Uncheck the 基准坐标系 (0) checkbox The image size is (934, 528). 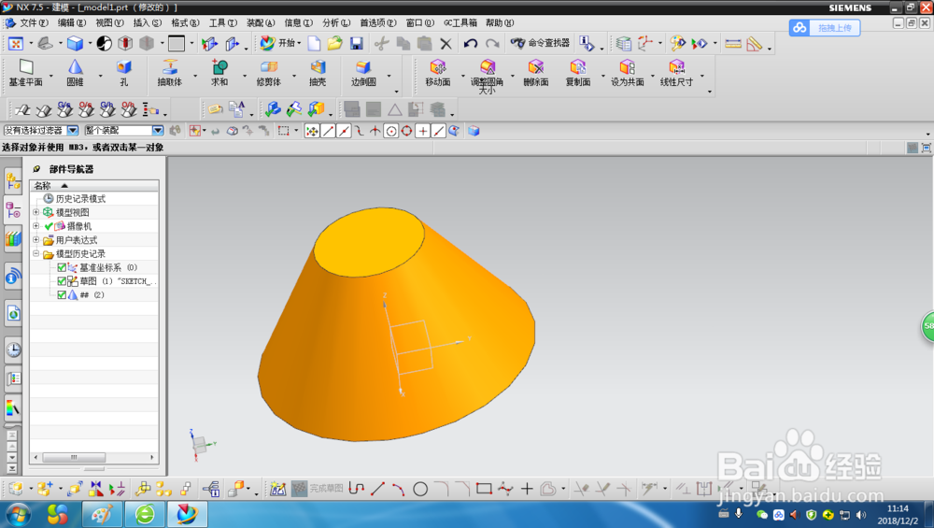62,267
